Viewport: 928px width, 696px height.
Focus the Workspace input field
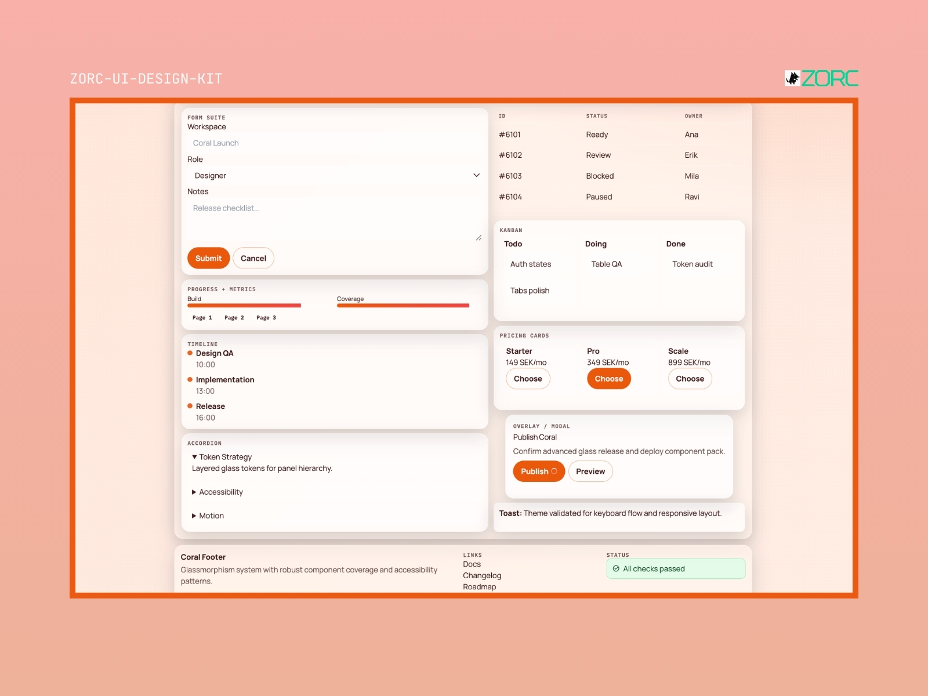[x=335, y=143]
